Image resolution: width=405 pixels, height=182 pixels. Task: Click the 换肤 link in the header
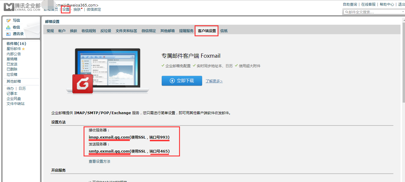(x=77, y=10)
